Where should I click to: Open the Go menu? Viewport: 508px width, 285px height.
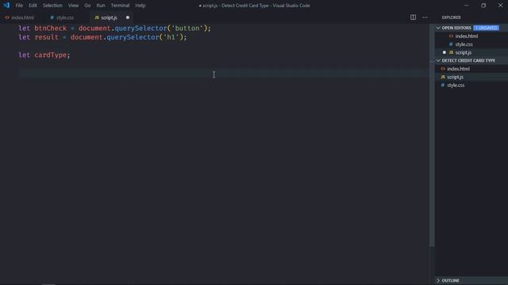(87, 6)
